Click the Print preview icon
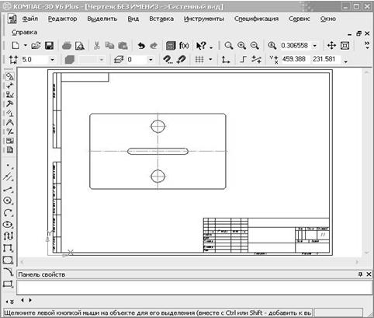Image resolution: width=374 pixels, height=318 pixels. click(x=80, y=46)
